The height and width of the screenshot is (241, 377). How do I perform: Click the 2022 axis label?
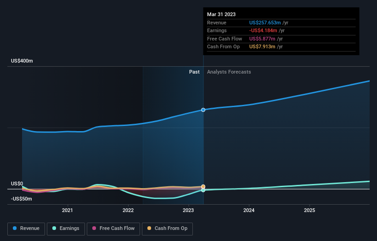(128, 210)
